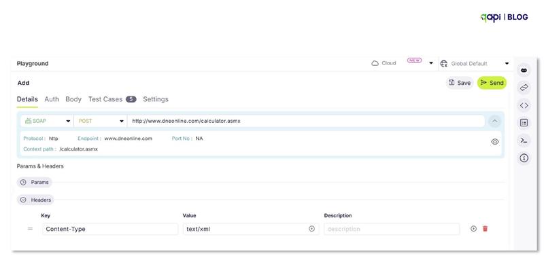This screenshot has height=277, width=544.
Task: Click the Protocol 'http' value
Action: (54, 138)
